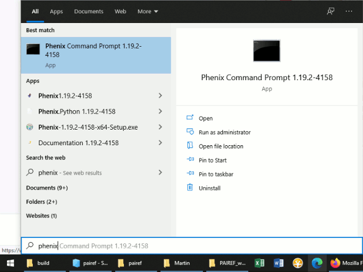Screen dimensions: 363x272
Task: Open the Phenix Command Prompt best match
Action: pyautogui.click(x=96, y=55)
